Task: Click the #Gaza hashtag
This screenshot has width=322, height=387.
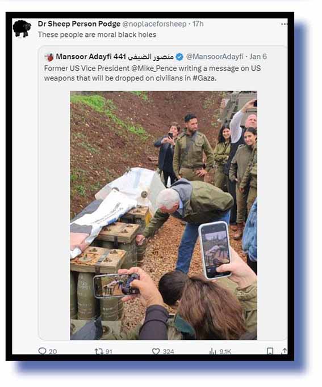Action: click(204, 78)
